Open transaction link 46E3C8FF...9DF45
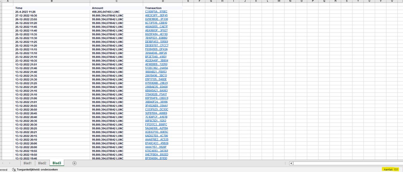This screenshot has width=403, height=172. tap(156, 15)
